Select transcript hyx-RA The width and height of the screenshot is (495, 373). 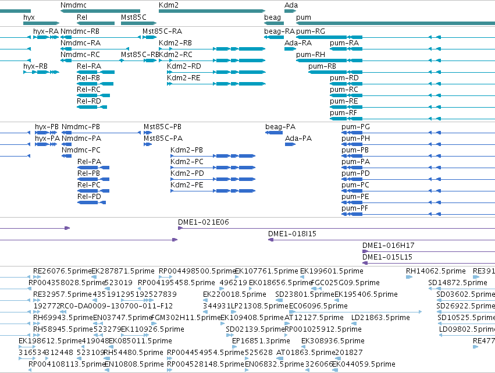(46, 37)
